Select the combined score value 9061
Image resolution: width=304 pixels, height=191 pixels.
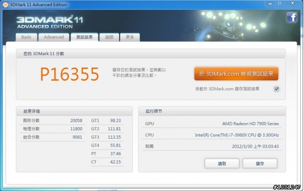[x=77, y=137]
